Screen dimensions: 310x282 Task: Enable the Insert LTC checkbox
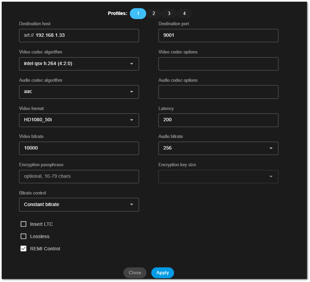point(23,224)
